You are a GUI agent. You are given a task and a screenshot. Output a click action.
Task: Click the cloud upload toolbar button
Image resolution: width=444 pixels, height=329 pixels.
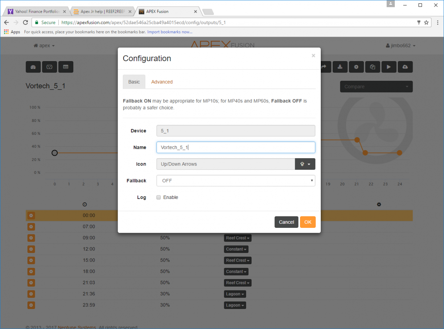point(405,67)
